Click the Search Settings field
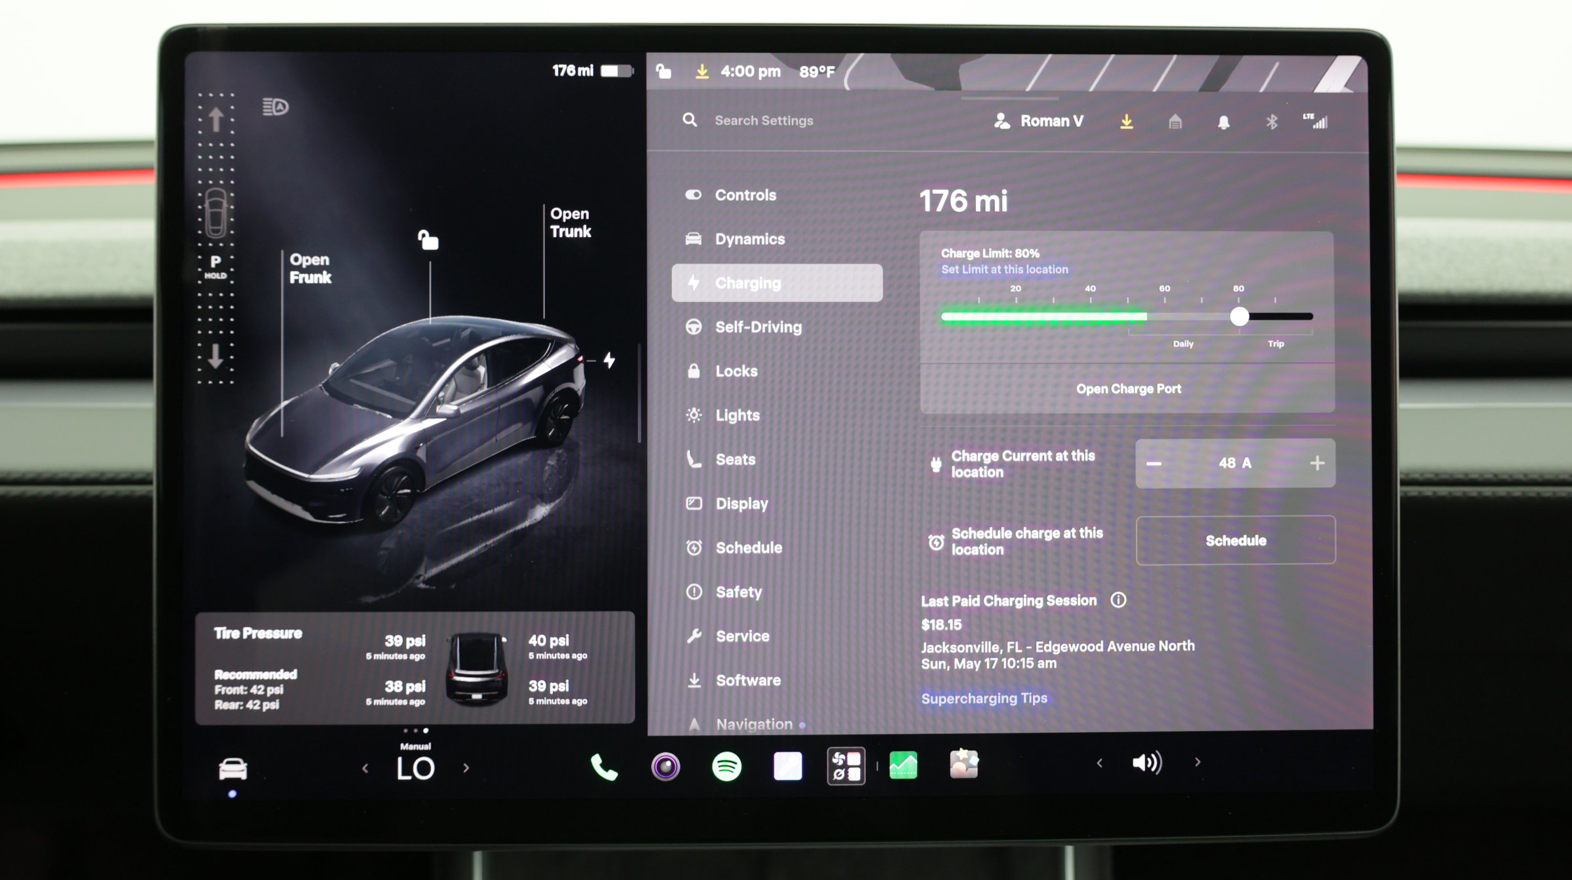This screenshot has width=1572, height=880. [764, 120]
